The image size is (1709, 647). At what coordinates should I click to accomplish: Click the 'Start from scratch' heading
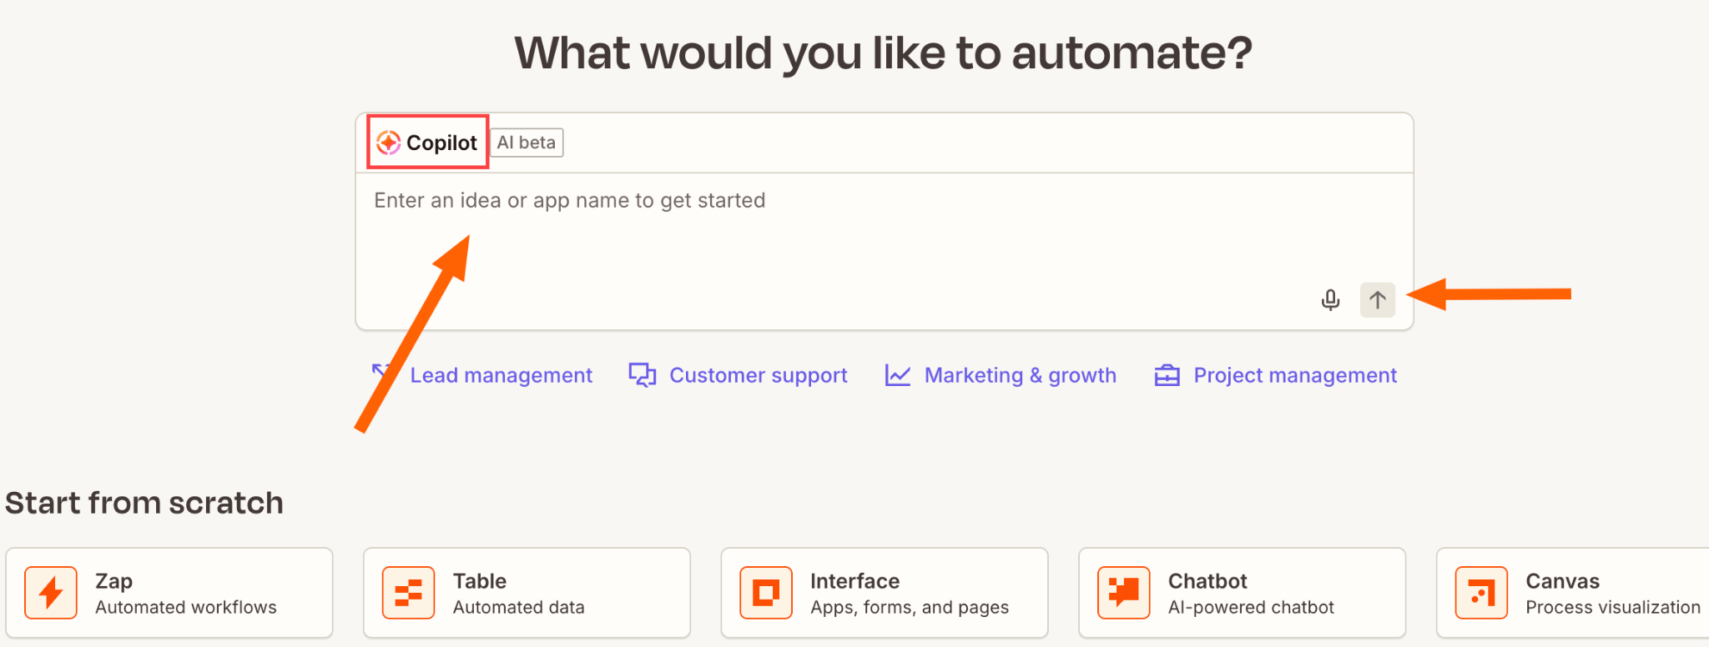click(144, 503)
